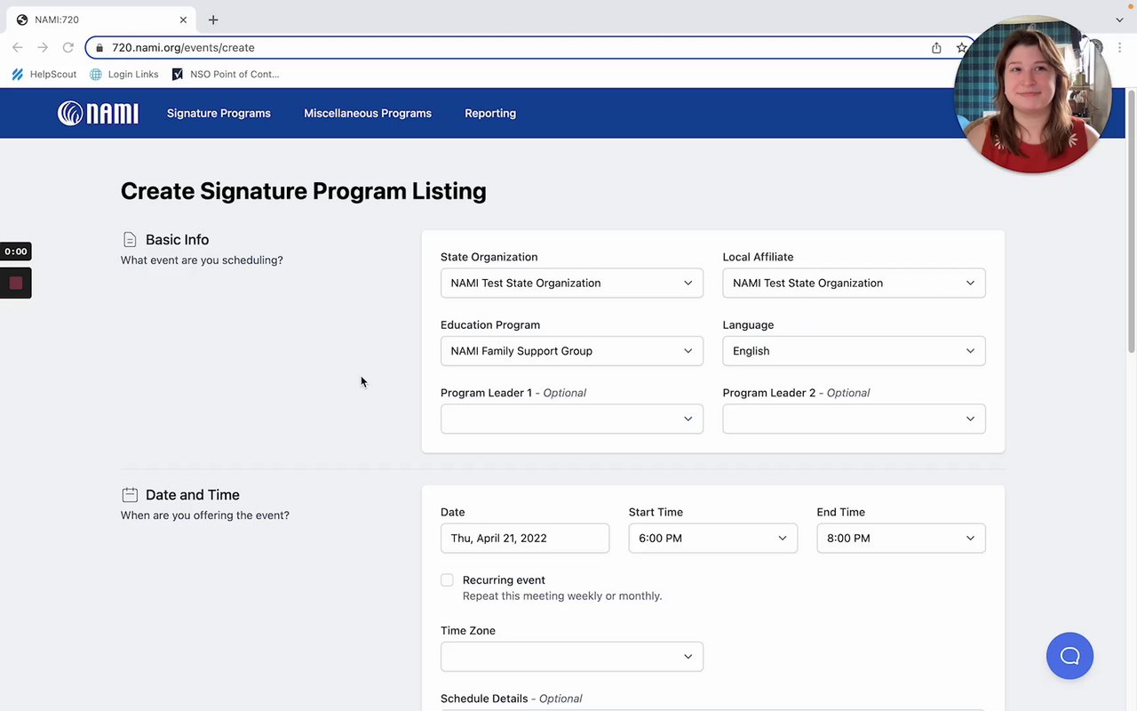Stop the screen recording with the red button
1137x711 pixels.
16,283
